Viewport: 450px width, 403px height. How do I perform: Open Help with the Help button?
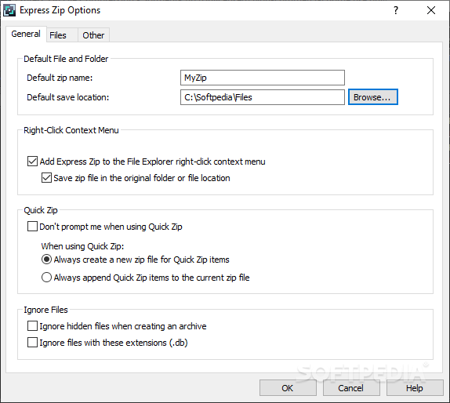pyautogui.click(x=415, y=388)
